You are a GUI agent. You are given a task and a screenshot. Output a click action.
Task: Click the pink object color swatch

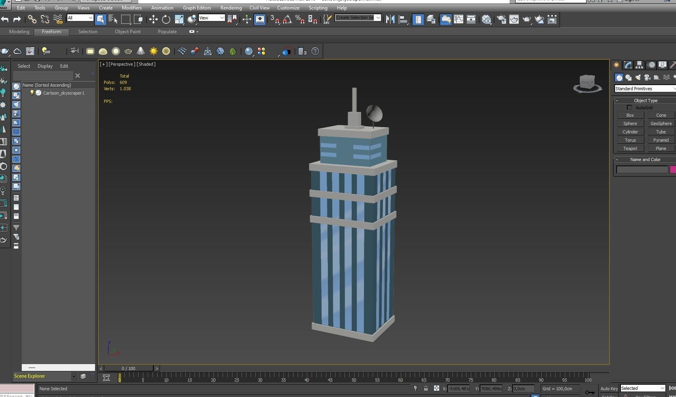tap(673, 169)
